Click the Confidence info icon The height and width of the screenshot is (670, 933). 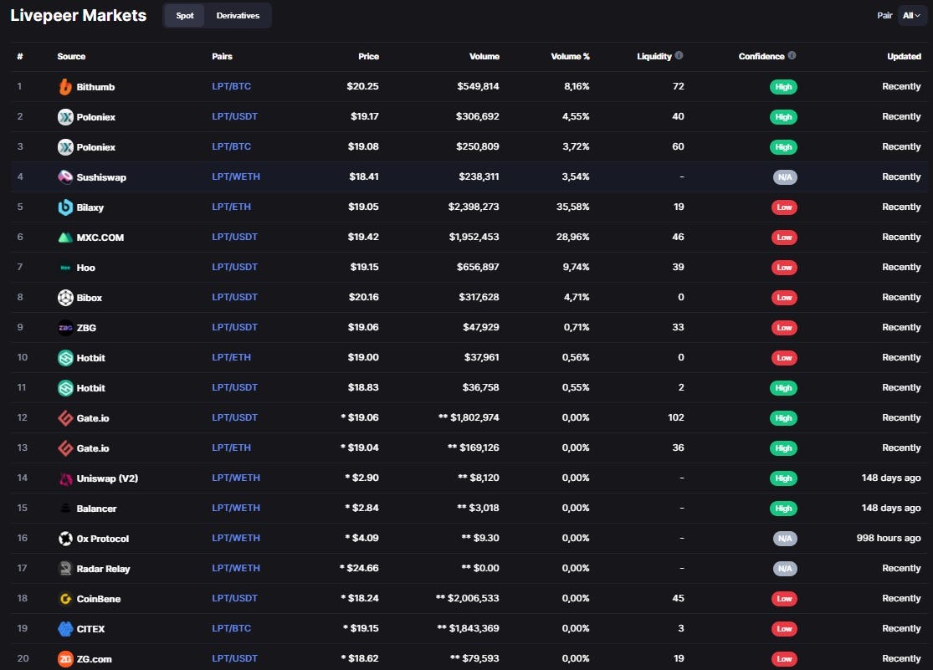792,55
